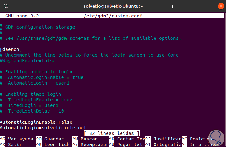Click the AutomaticLogin=solveticinternet line
Image resolution: width=226 pixels, height=147 pixels.
tap(43, 128)
